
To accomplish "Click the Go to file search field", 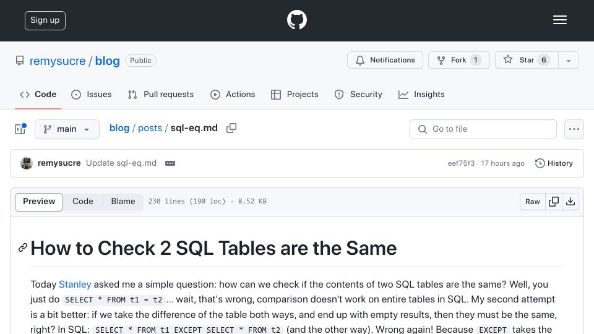I will (483, 129).
